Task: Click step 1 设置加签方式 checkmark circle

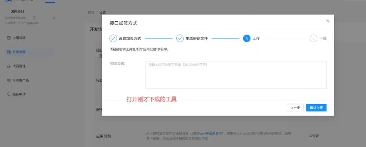Action: point(113,38)
